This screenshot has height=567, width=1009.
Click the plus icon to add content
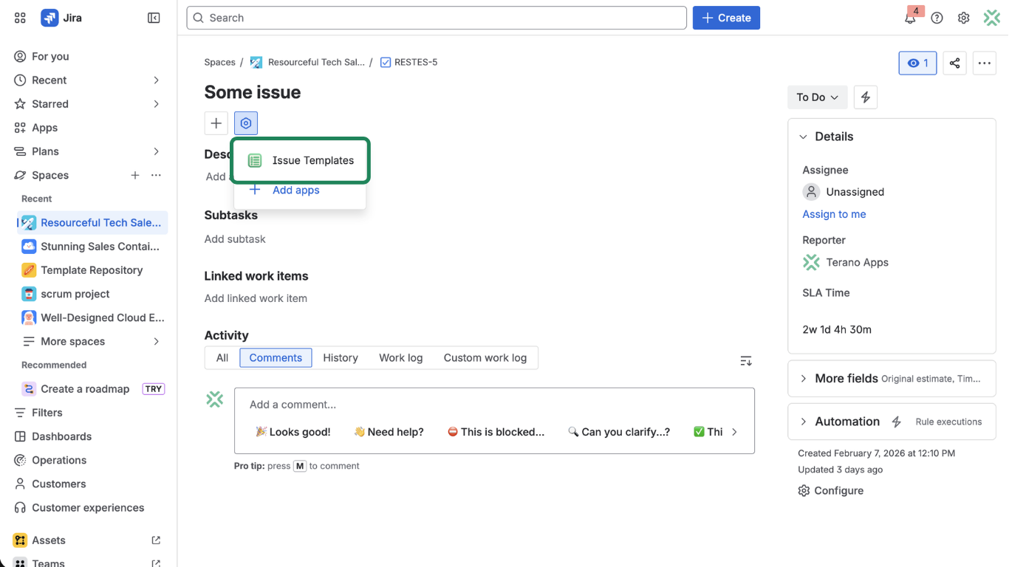click(x=216, y=123)
